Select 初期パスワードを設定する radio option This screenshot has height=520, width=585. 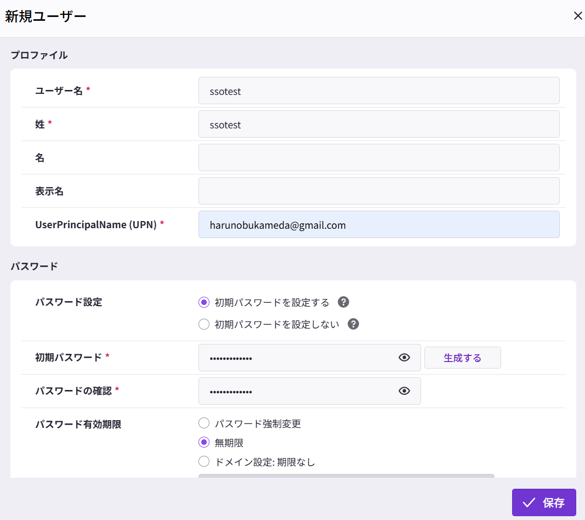[x=204, y=302]
